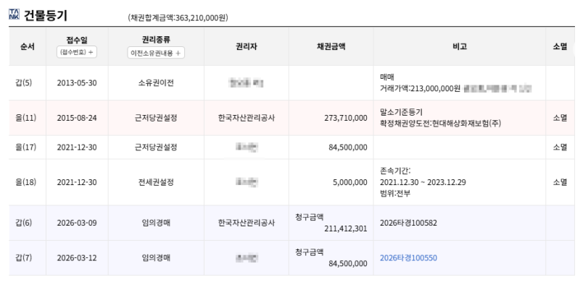Click 임의경매 in the 갑(7) row
Viewport: 580px width, 295px height.
click(156, 258)
